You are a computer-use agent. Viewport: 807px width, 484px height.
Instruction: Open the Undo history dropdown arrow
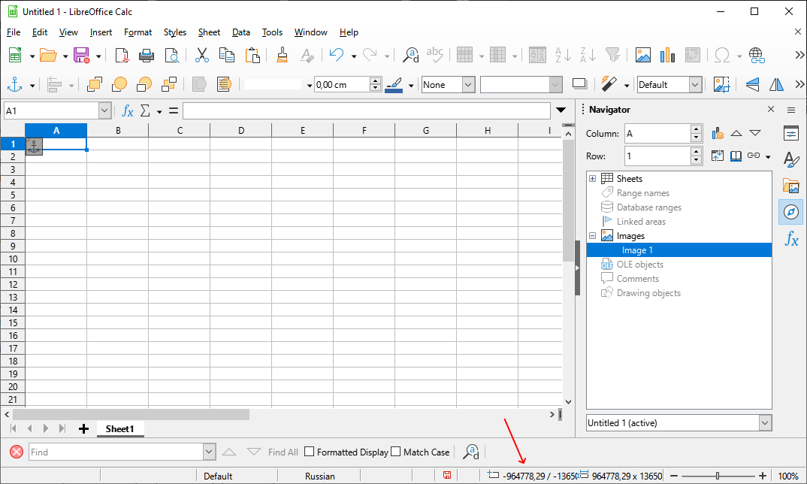click(x=354, y=56)
